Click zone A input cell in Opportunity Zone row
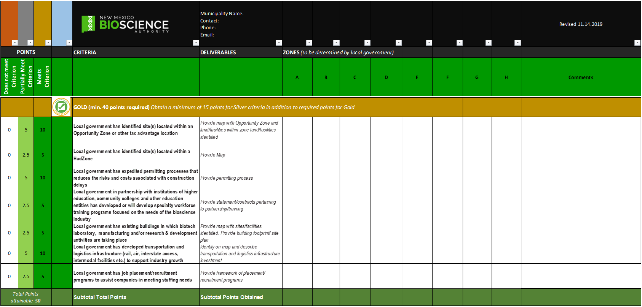Image resolution: width=642 pixels, height=307 pixels. point(297,130)
